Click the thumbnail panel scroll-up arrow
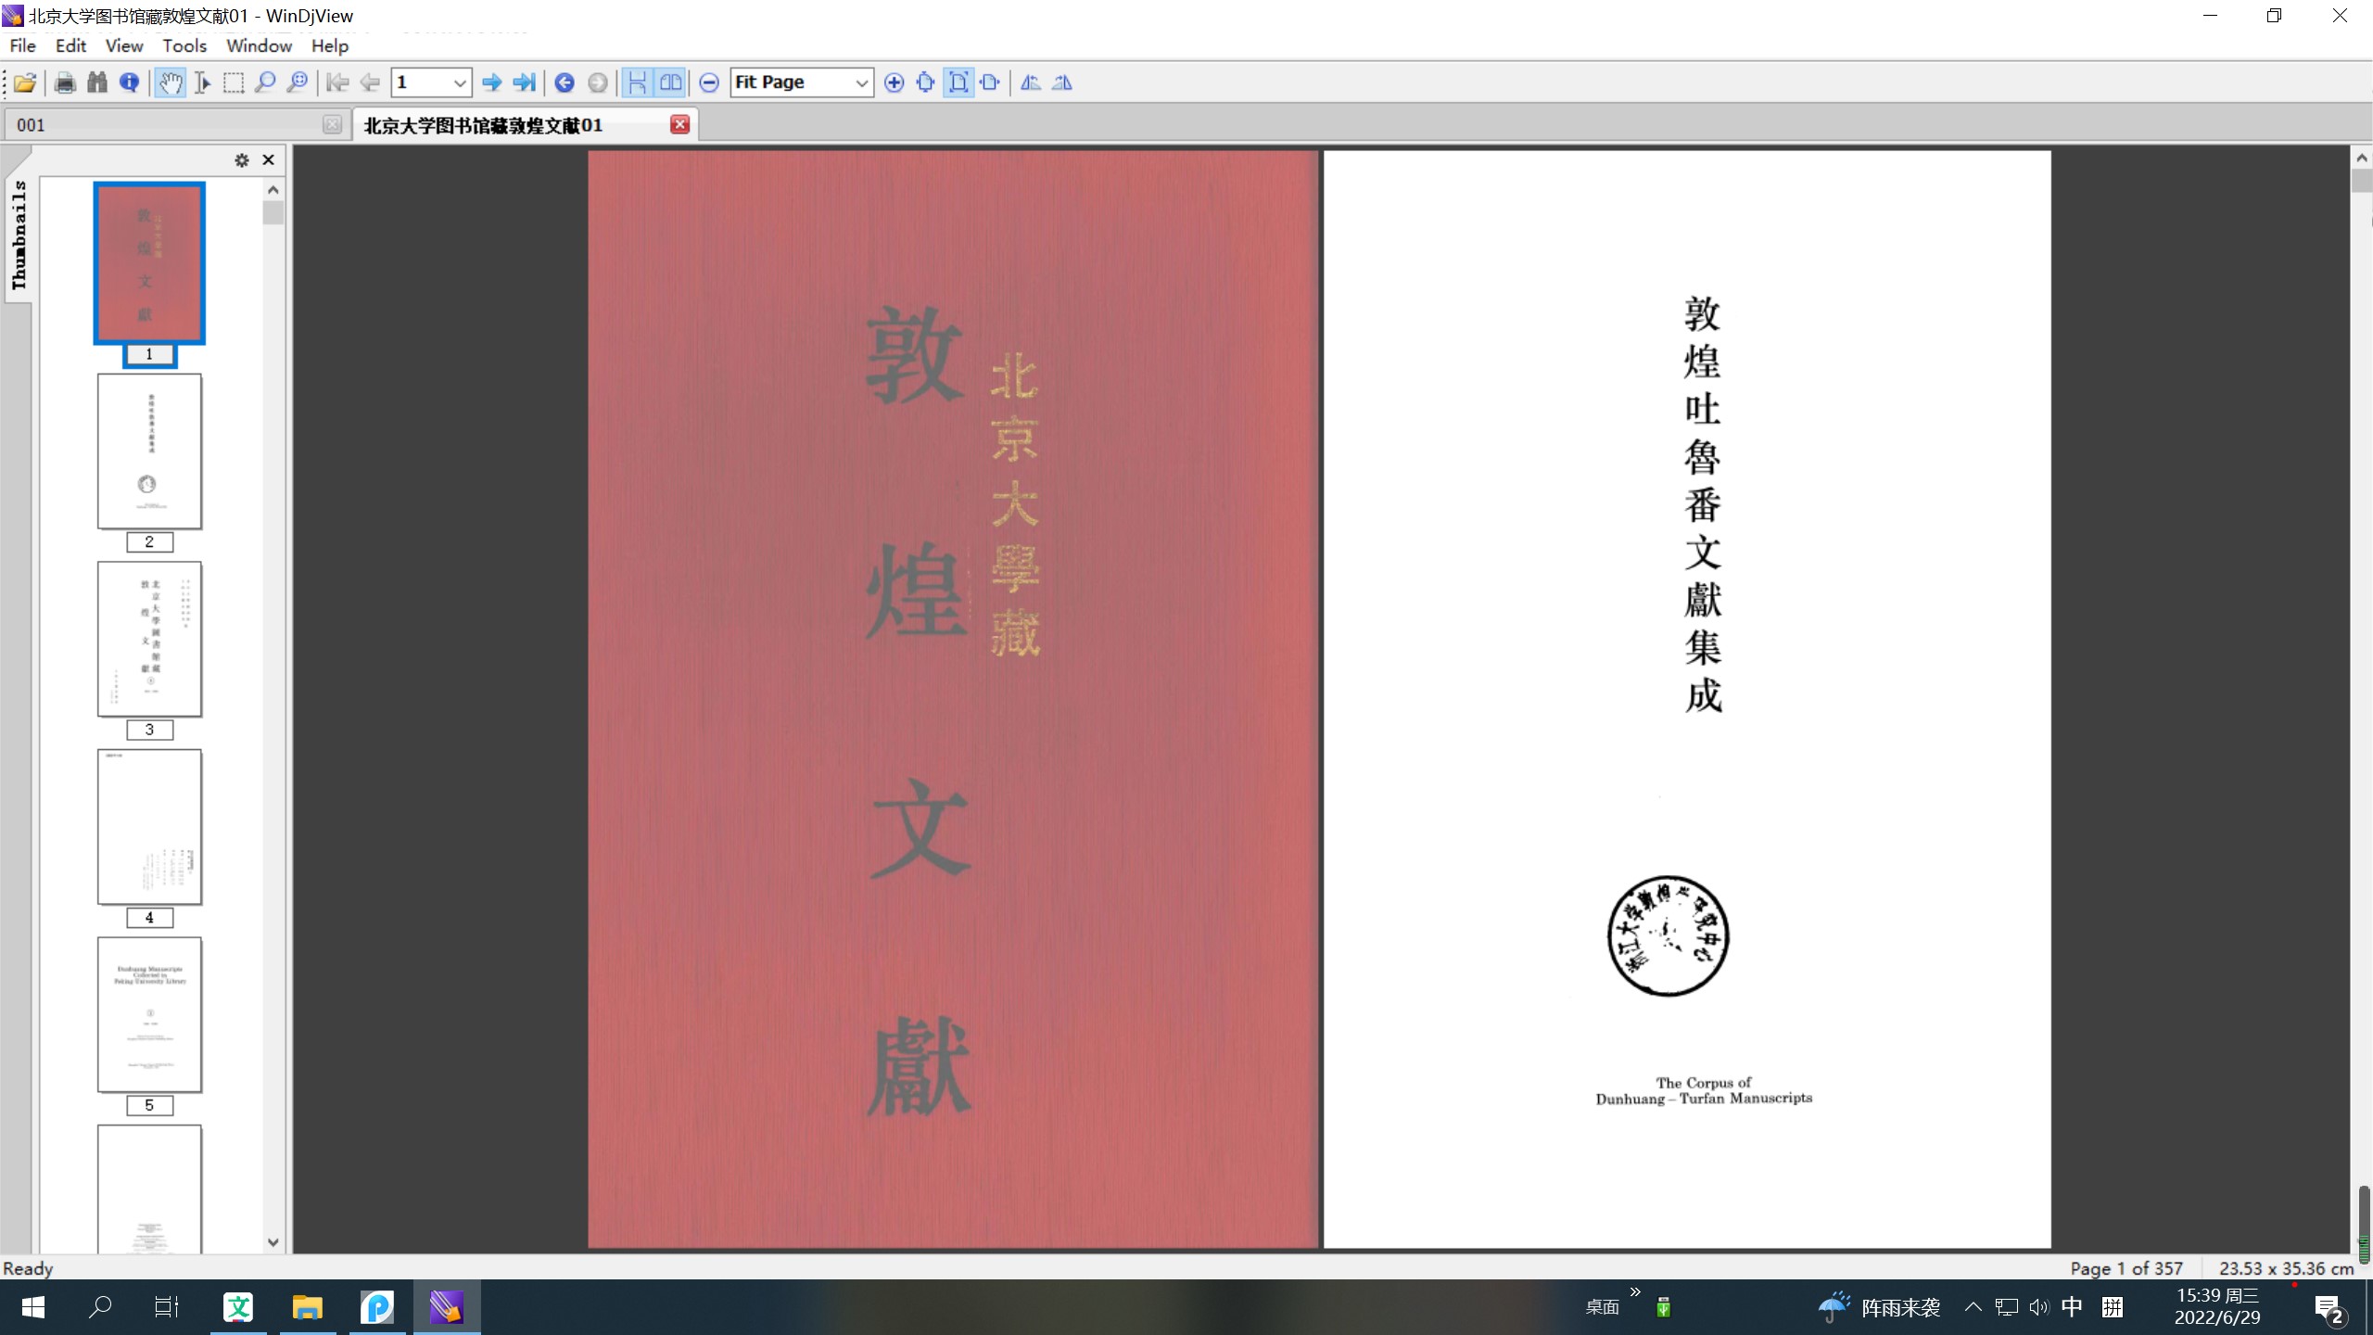This screenshot has width=2373, height=1335. [273, 190]
